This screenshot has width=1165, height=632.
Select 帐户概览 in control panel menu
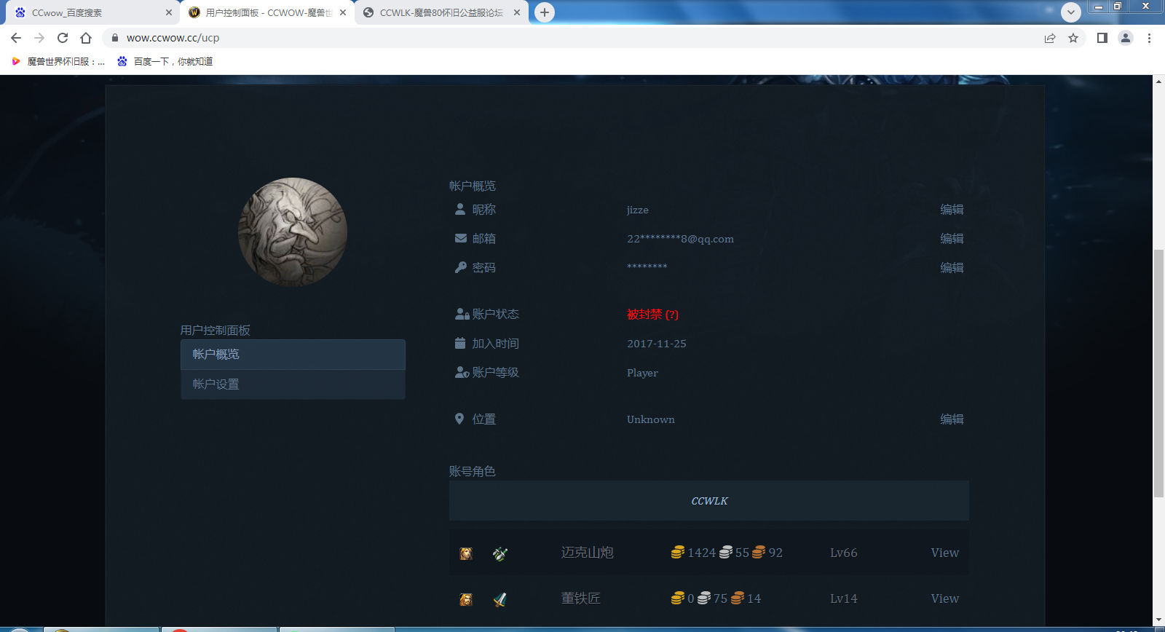click(293, 355)
